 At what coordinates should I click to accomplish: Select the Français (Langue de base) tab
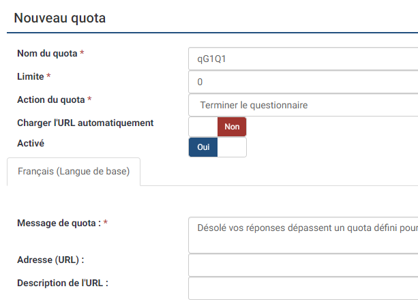pos(74,172)
